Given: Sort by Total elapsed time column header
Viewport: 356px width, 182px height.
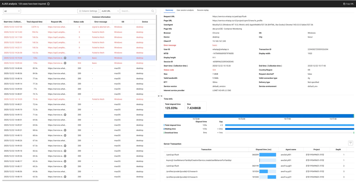Looking at the screenshot, I should (x=34, y=22).
